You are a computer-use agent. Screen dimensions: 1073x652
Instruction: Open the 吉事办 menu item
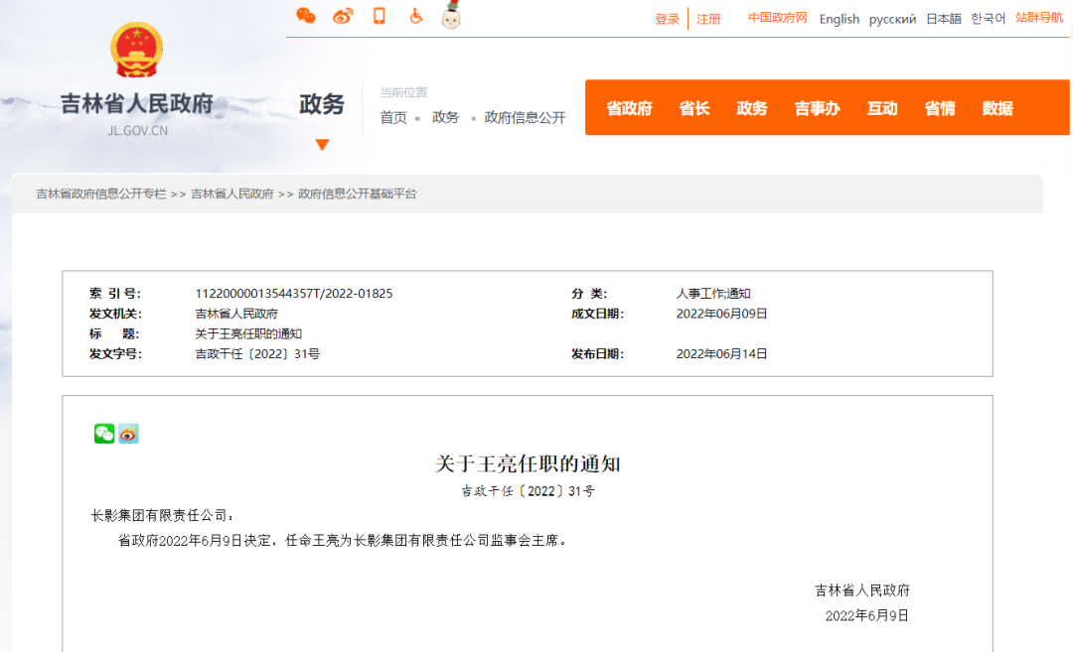coord(817,108)
